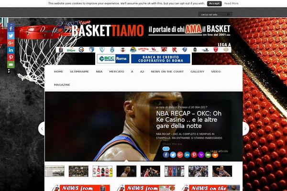Select the highlighted Westbrook slider thumbnail
287x191 pixels.
point(126,171)
